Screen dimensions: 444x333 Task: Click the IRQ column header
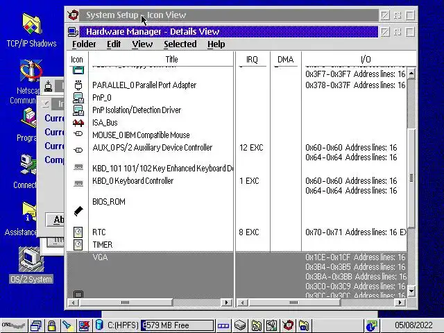click(x=252, y=60)
